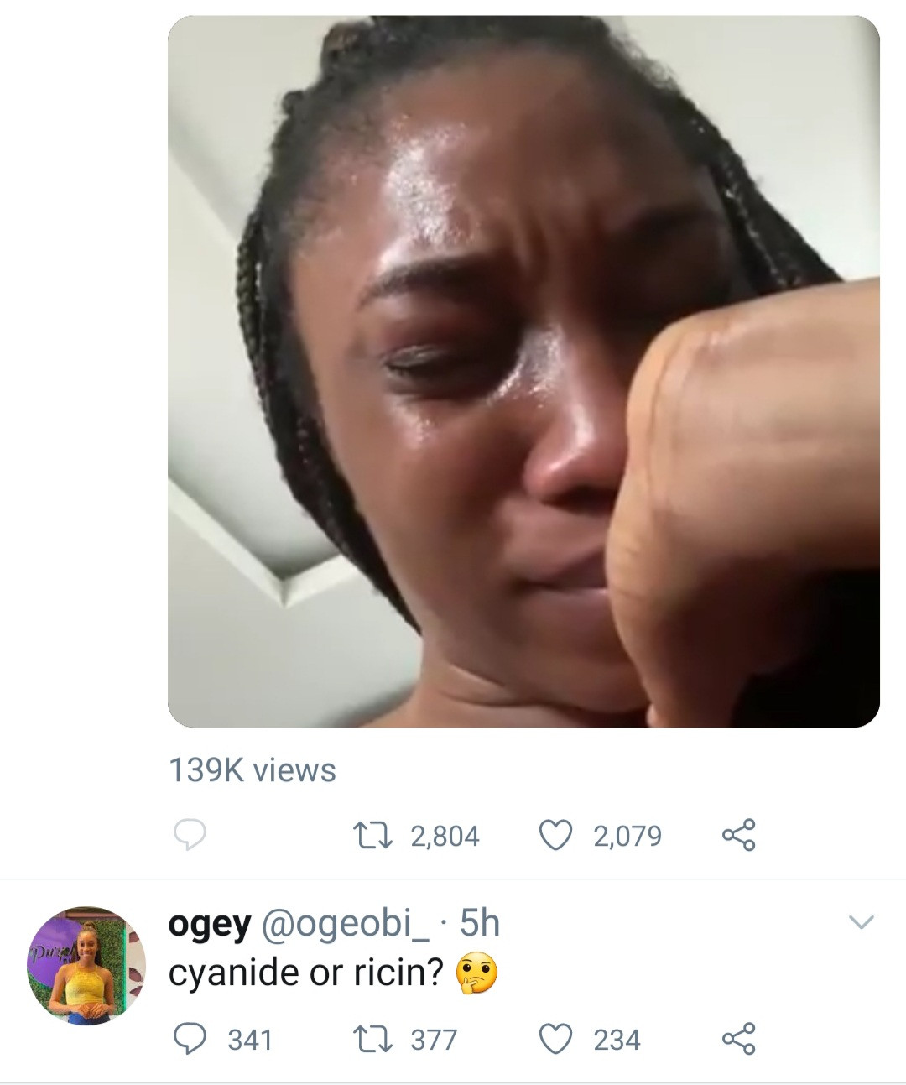Open the 'cyanide or ricin?' tweet text
This screenshot has height=1085, width=906.
tap(305, 973)
